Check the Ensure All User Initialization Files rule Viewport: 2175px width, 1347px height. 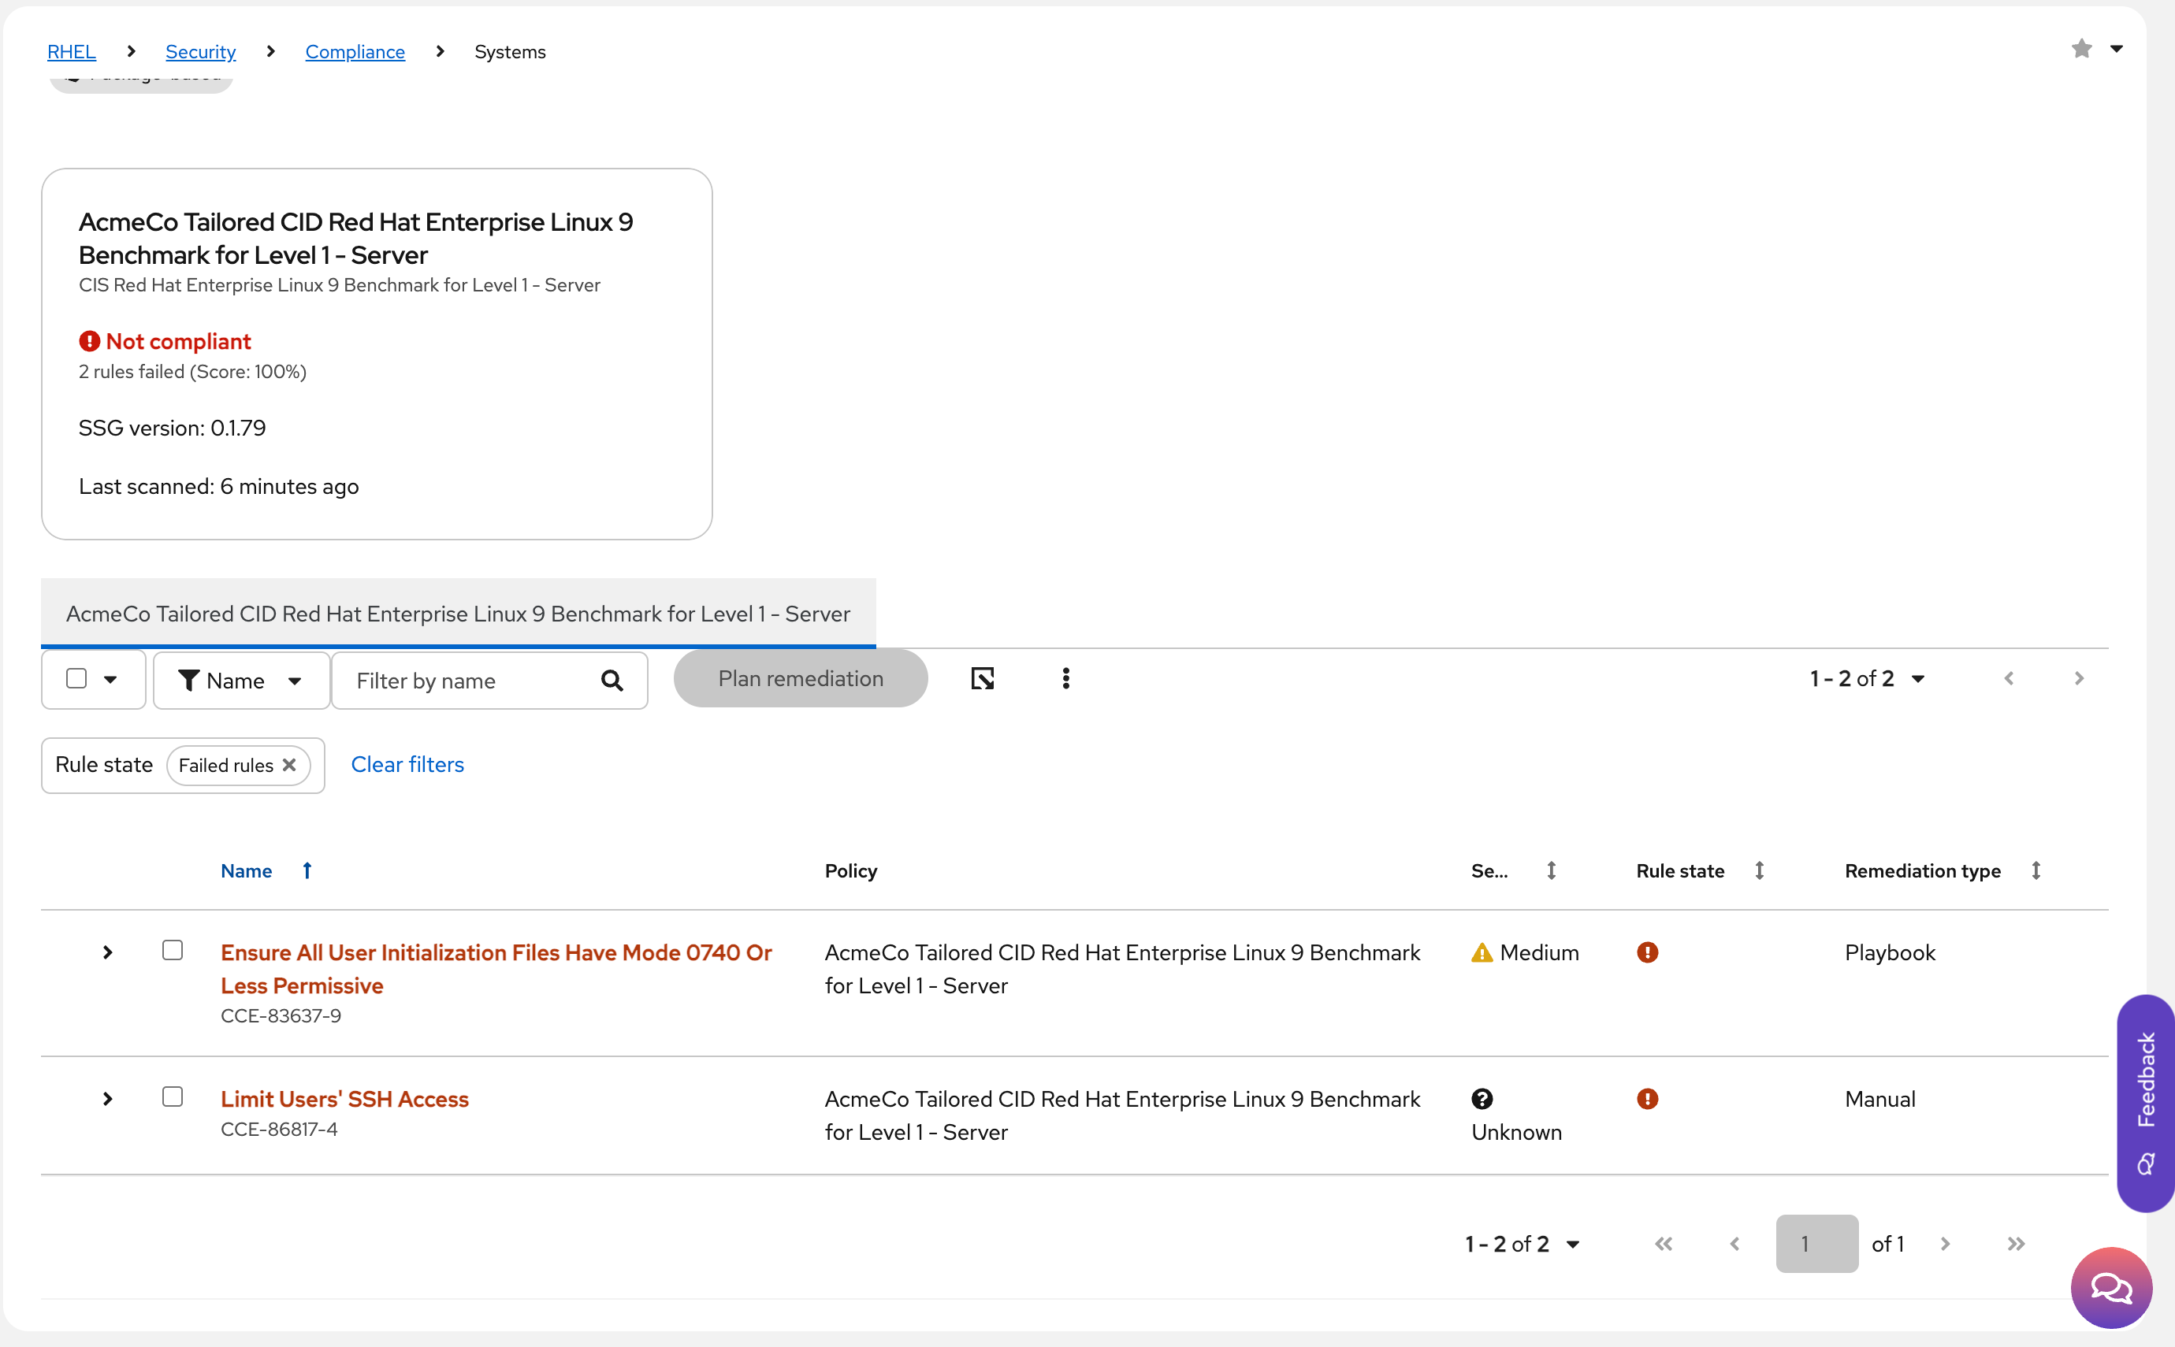click(173, 951)
